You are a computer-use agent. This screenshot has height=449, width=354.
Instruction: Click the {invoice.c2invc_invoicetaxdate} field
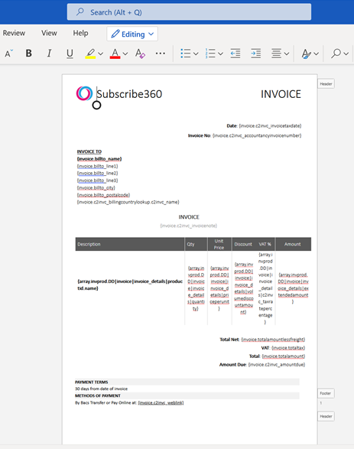tap(270, 125)
